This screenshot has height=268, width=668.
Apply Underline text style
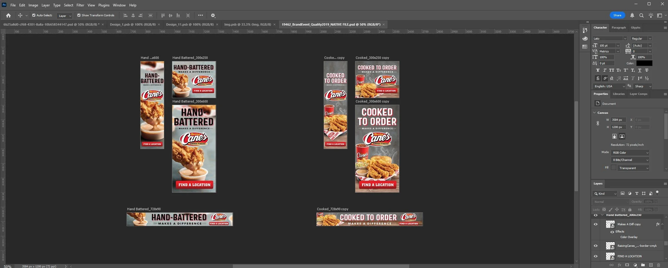(639, 70)
